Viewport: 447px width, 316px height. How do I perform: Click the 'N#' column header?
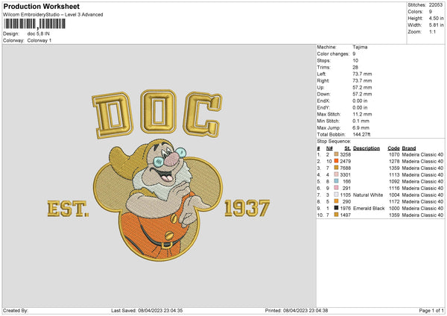coord(329,148)
